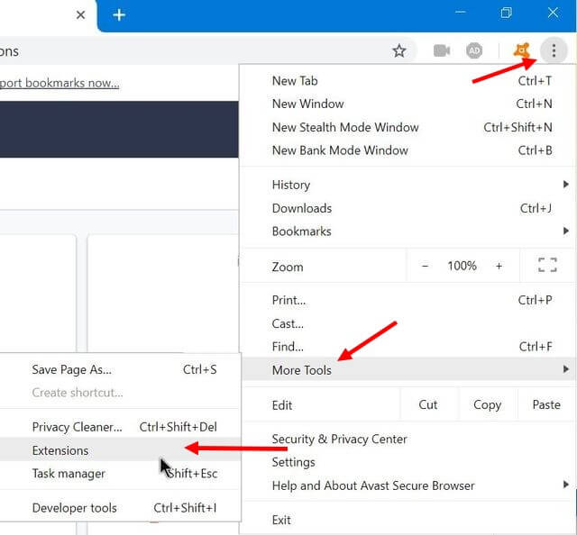Open Downloads from the menu

tap(407, 208)
